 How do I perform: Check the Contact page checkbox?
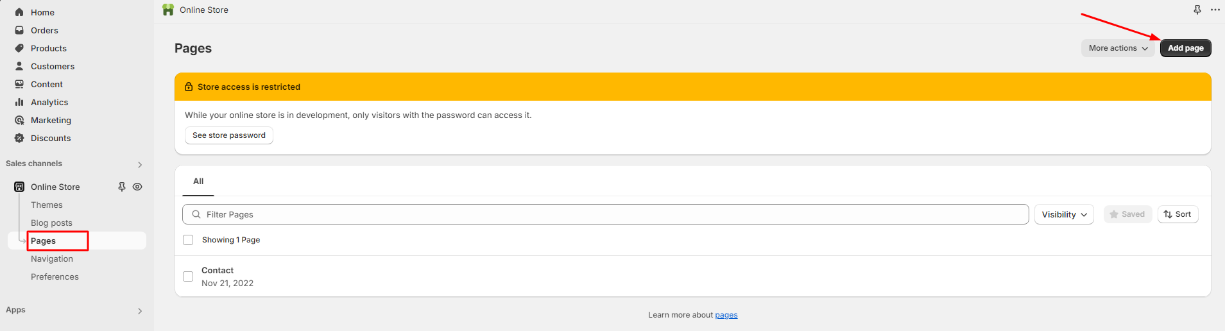click(x=188, y=276)
